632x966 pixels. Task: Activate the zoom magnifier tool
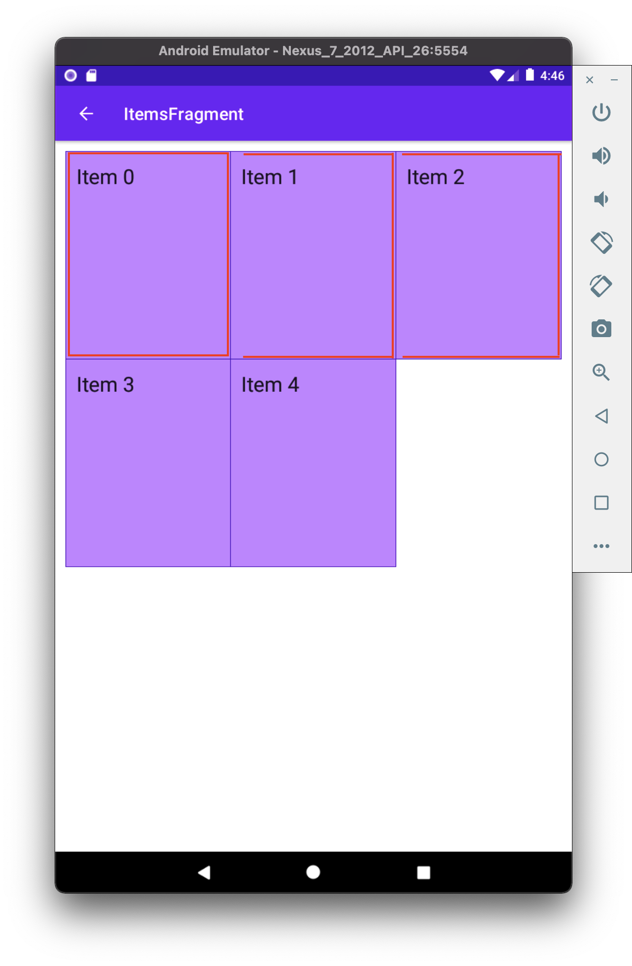click(x=601, y=372)
